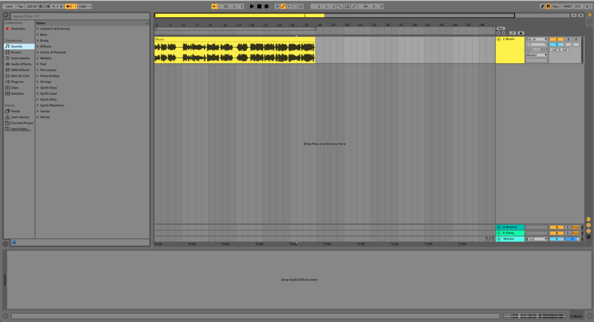Toggle the computer MIDI keyboard icon

tap(548, 6)
